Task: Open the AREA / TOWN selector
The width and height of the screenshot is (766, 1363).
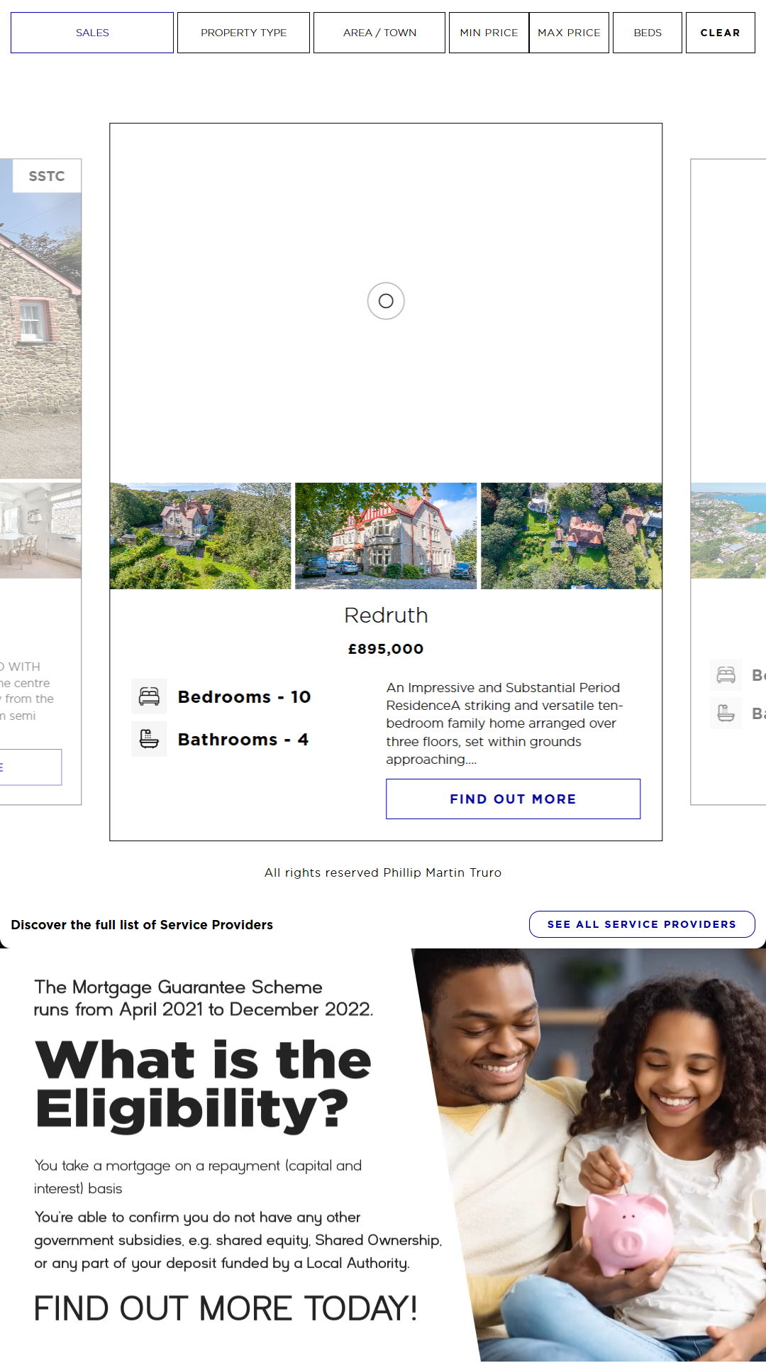Action: pyautogui.click(x=379, y=33)
